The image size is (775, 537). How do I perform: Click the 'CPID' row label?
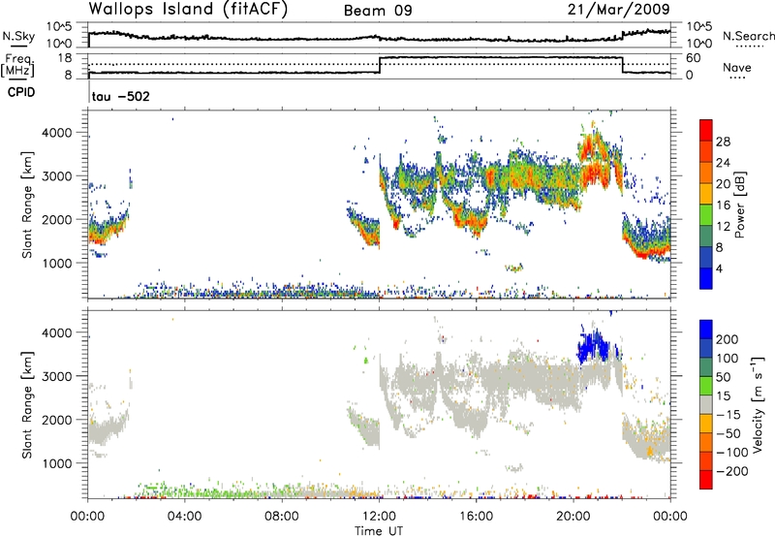point(21,92)
